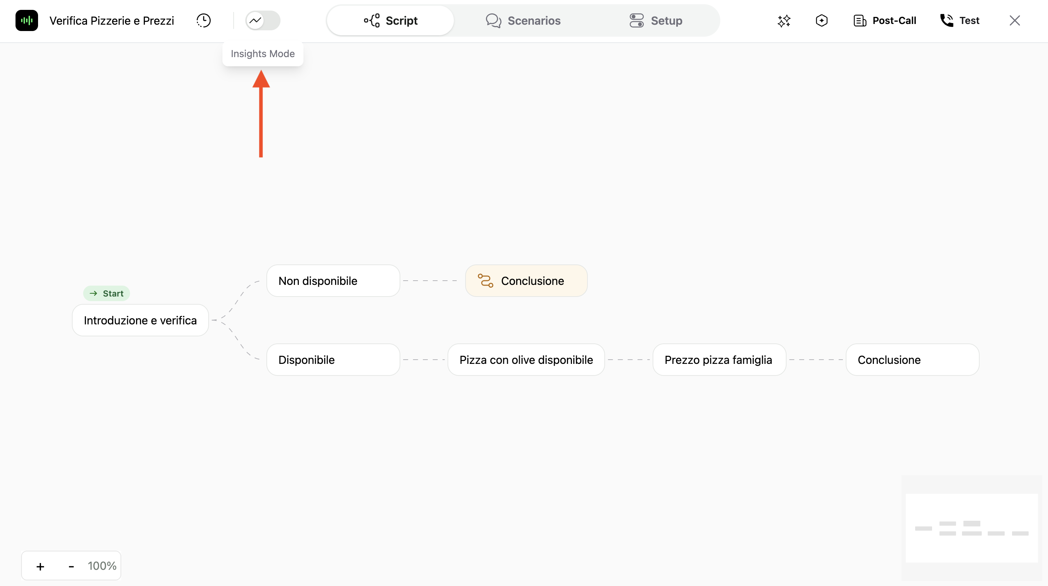The width and height of the screenshot is (1048, 586).
Task: Open version history clock icon
Action: click(x=203, y=20)
